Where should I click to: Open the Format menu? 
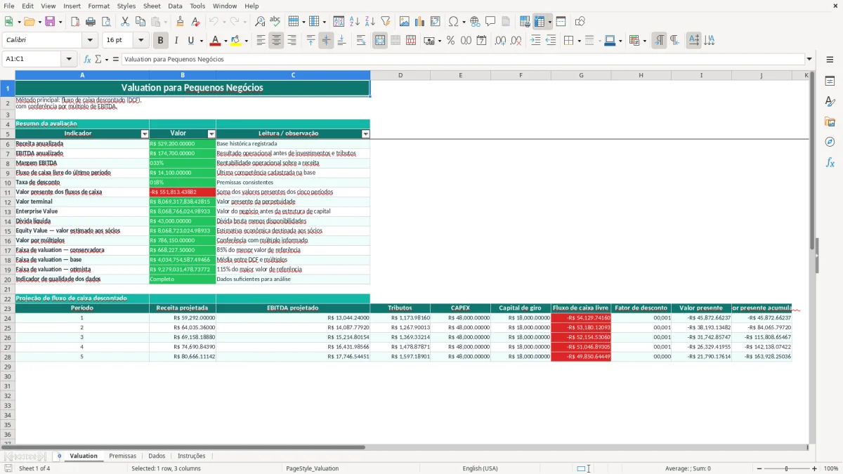(x=98, y=6)
